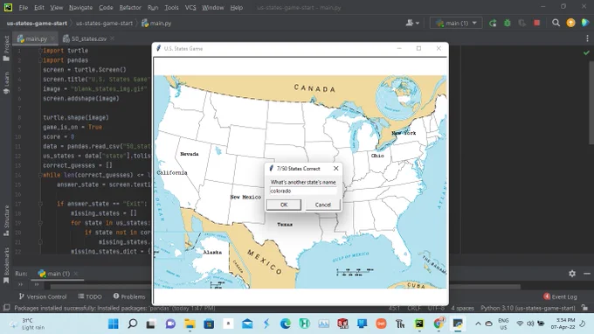Collapse the import fold marker on line 1
594x334 pixels.
click(40, 51)
